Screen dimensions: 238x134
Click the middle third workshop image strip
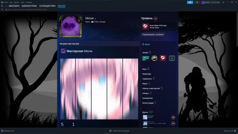(x=99, y=89)
